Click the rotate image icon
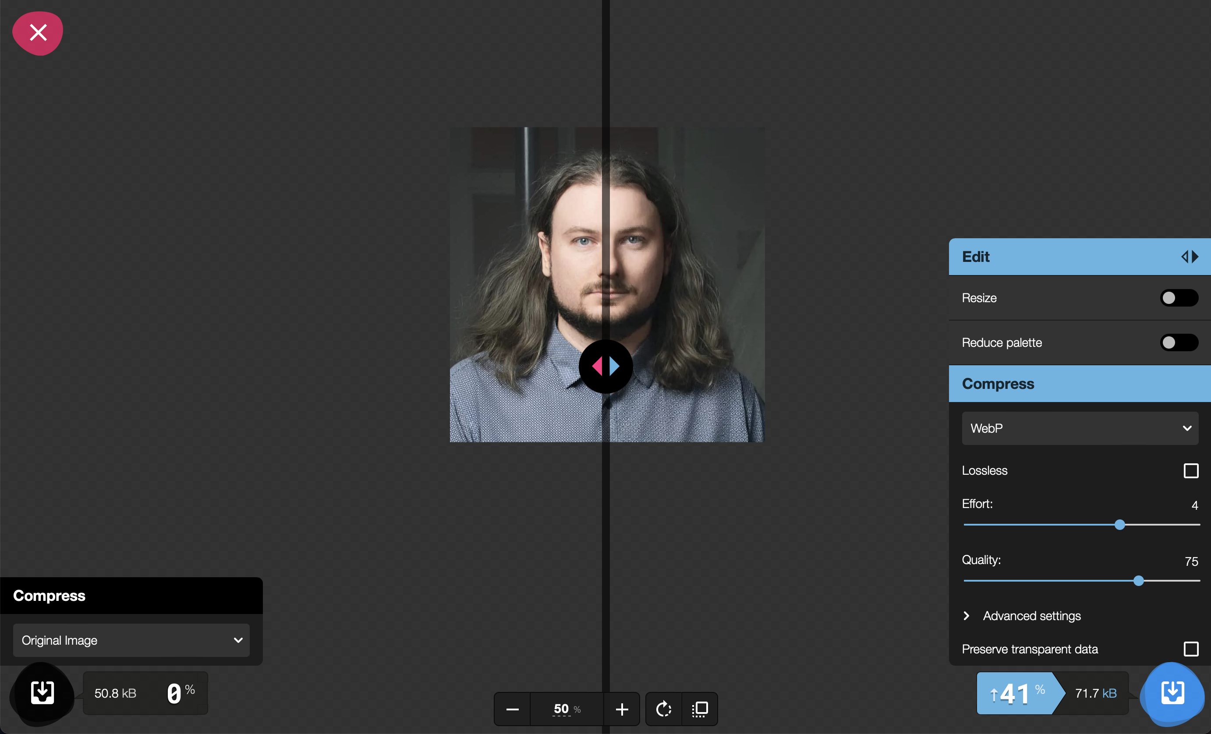This screenshot has height=734, width=1211. point(663,709)
